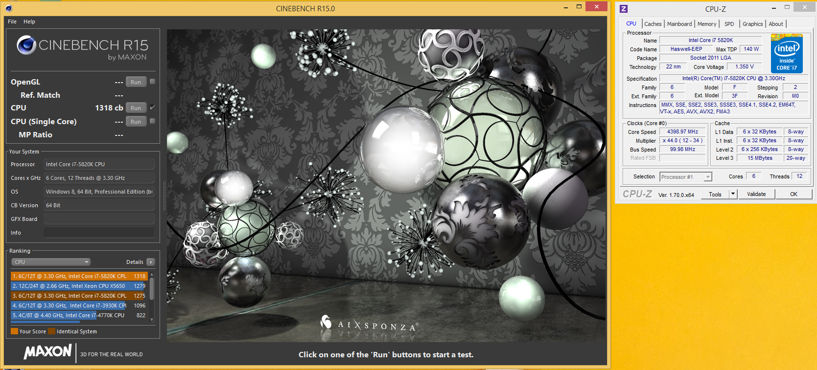Viewport: 817px width, 370px height.
Task: Click the Tools button in CPU-Z
Action: click(x=715, y=194)
